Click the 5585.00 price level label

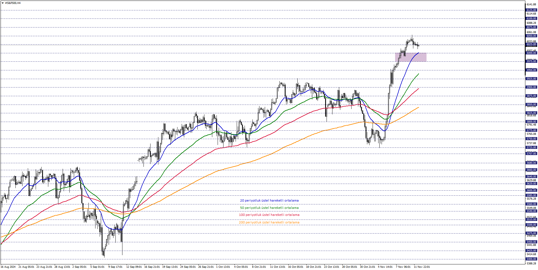click(531, 195)
